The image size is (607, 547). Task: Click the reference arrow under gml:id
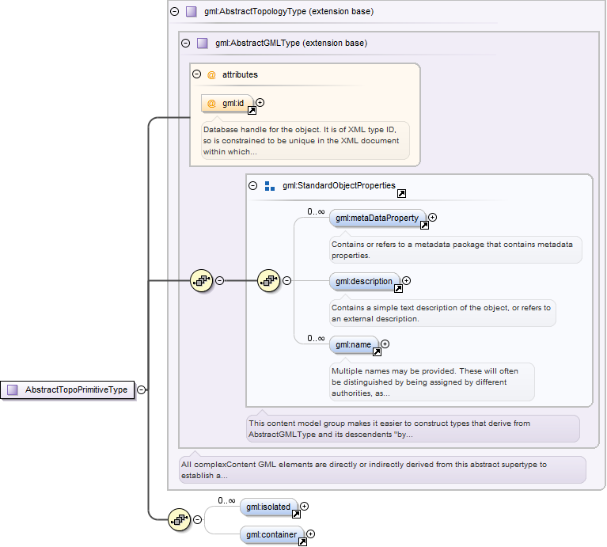pos(252,111)
